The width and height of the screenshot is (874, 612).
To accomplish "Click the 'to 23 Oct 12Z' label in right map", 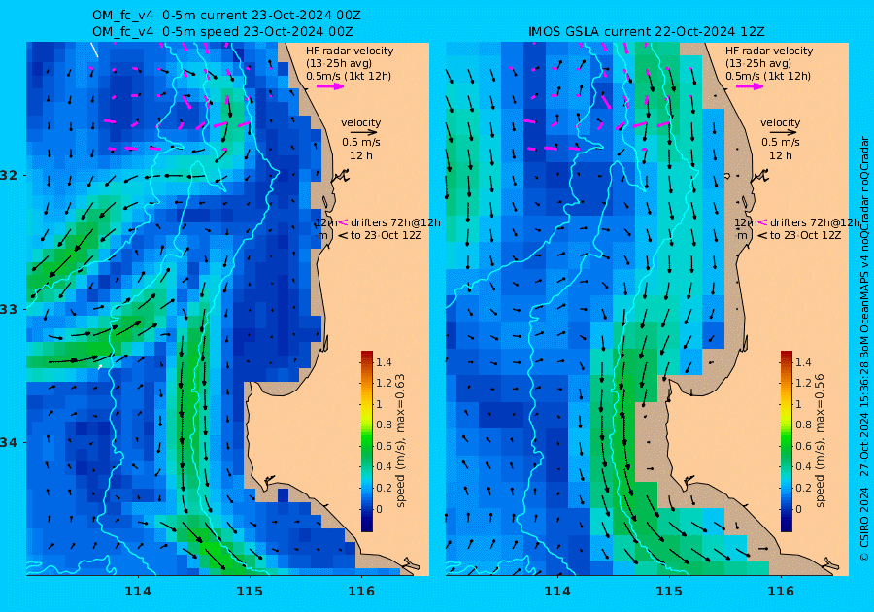I will pos(805,235).
